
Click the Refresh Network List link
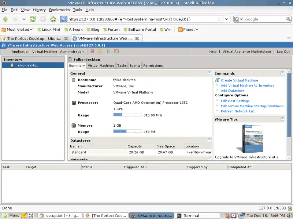[238, 111]
